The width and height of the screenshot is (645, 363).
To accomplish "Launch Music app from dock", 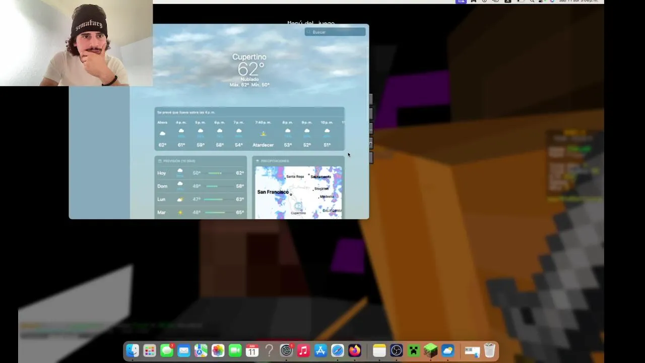I will pyautogui.click(x=303, y=350).
